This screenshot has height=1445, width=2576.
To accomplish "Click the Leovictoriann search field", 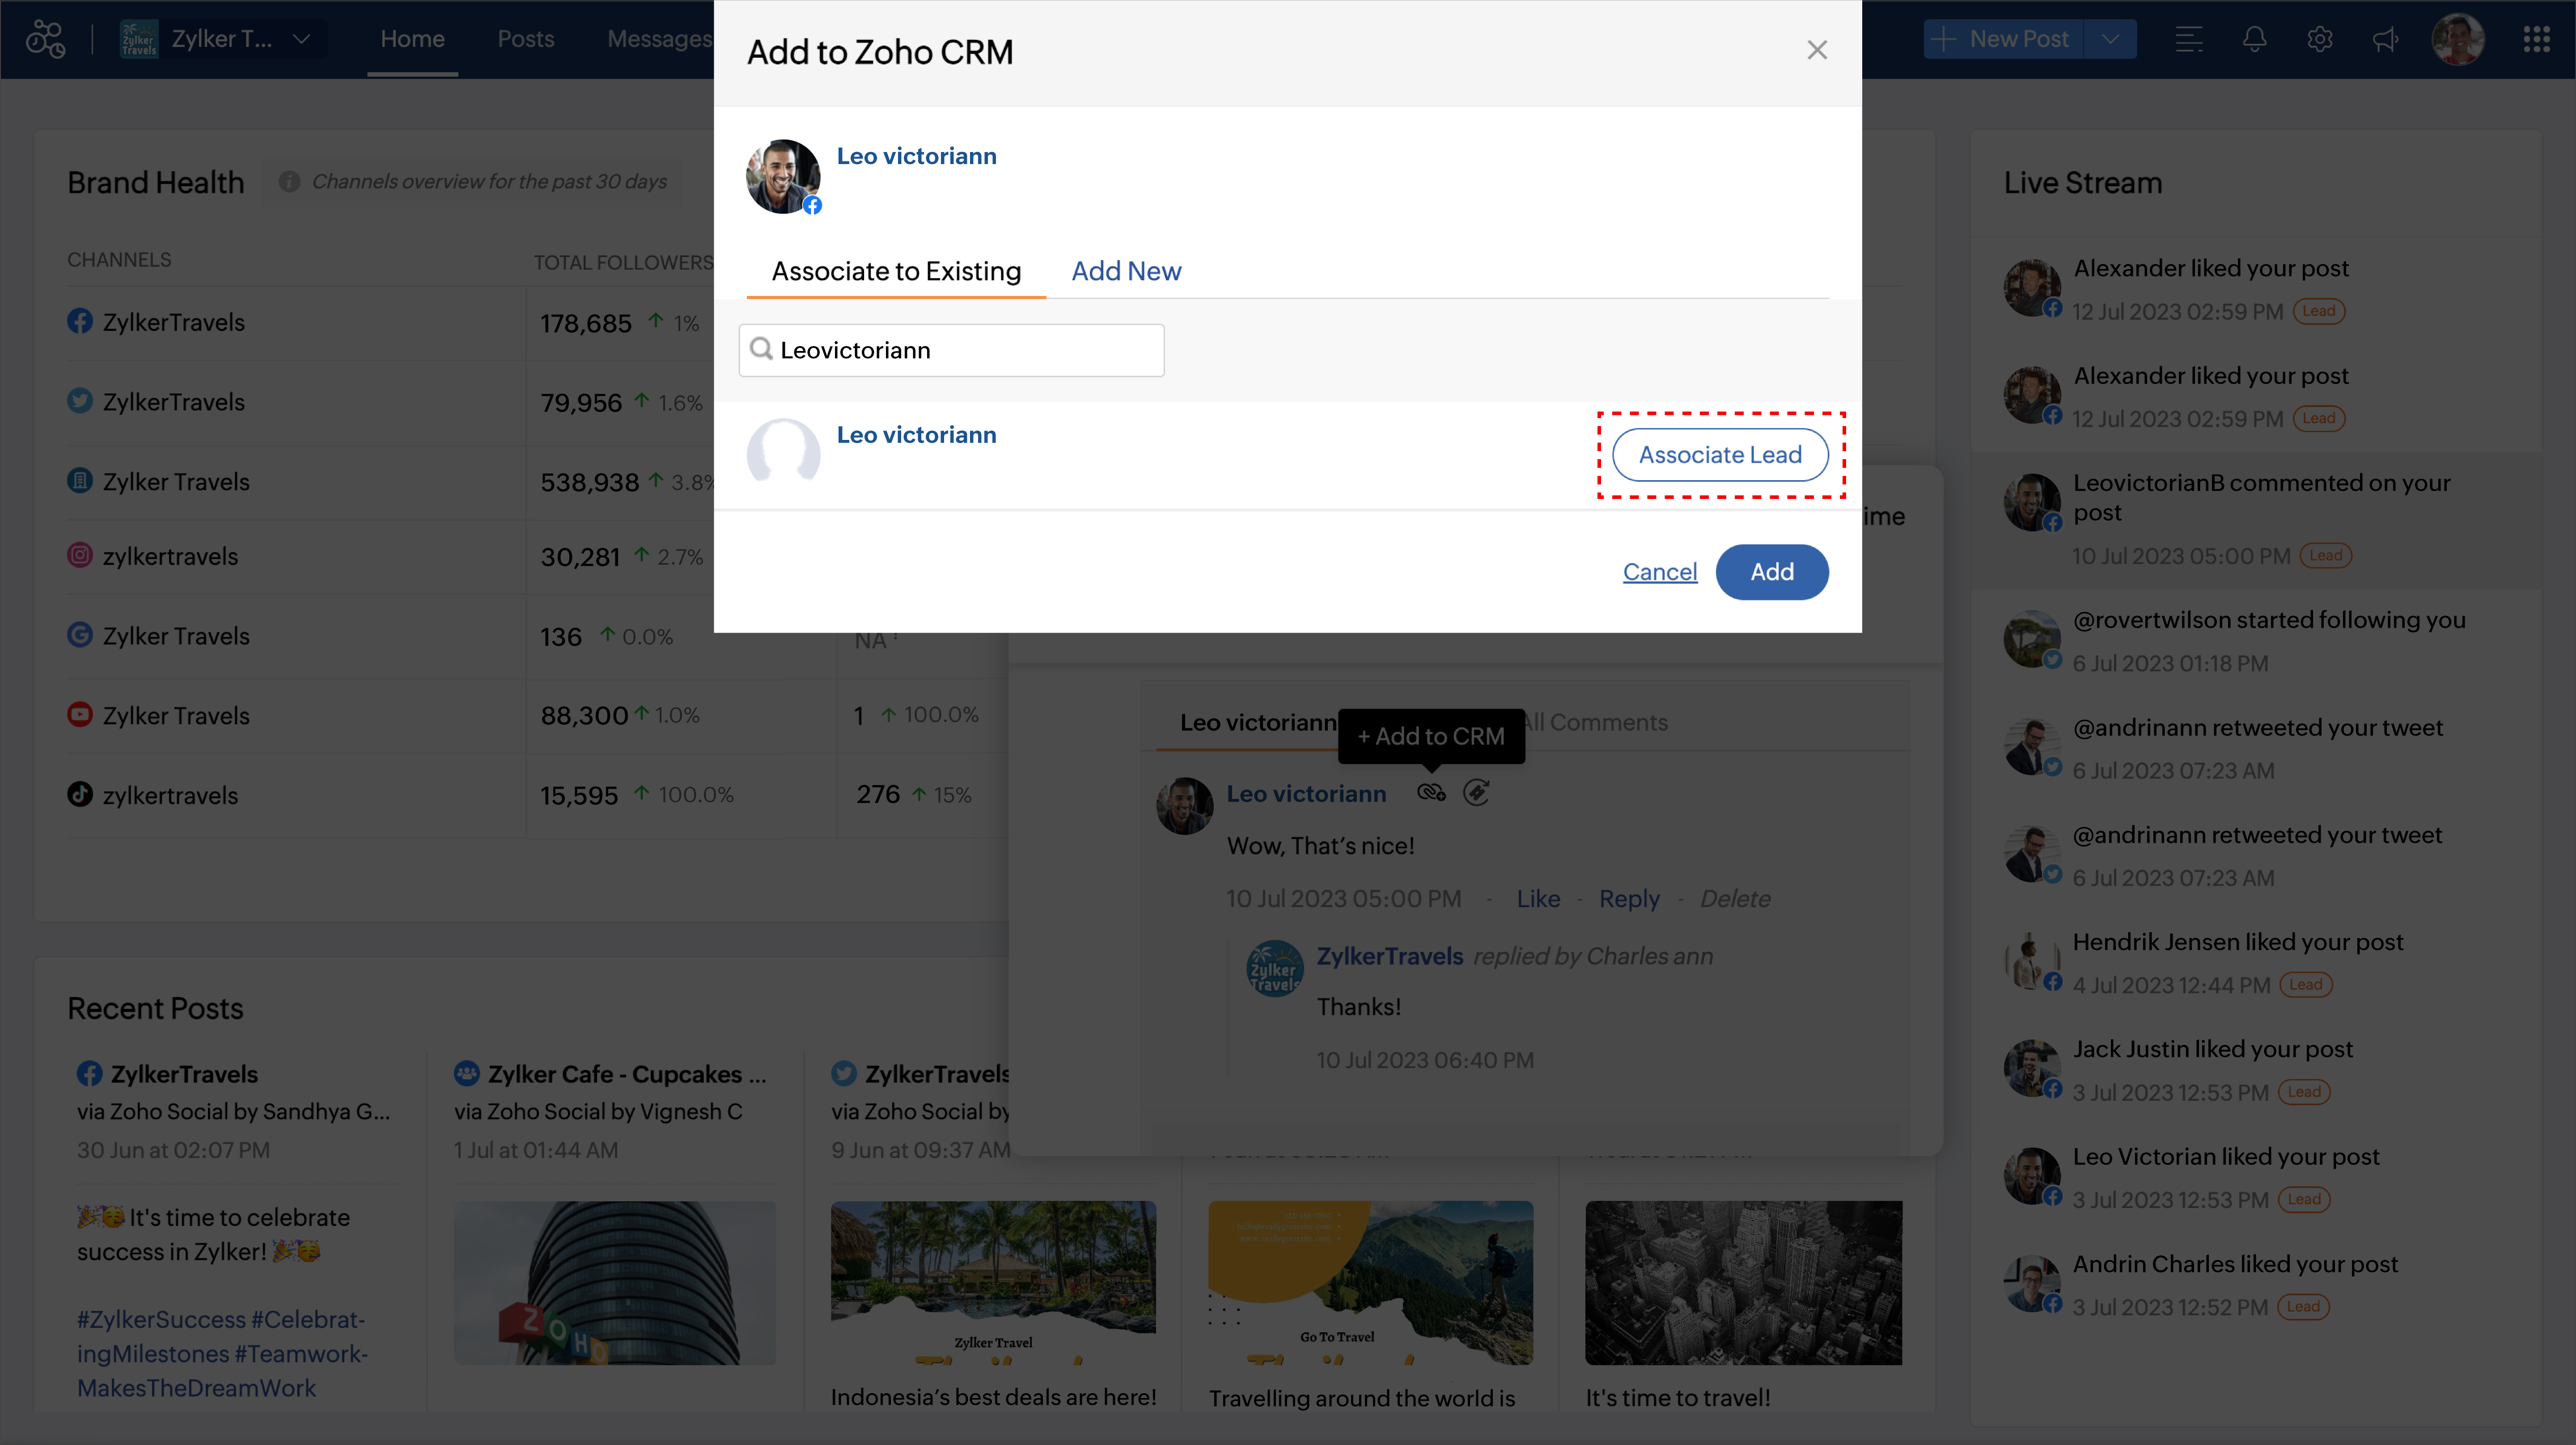I will tap(965, 350).
